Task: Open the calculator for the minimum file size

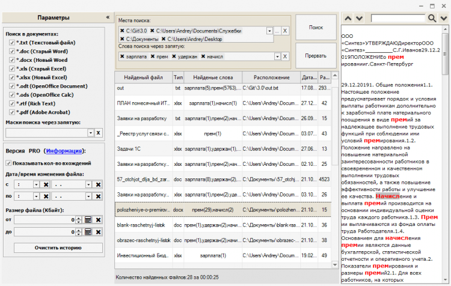Action: [x=87, y=220]
